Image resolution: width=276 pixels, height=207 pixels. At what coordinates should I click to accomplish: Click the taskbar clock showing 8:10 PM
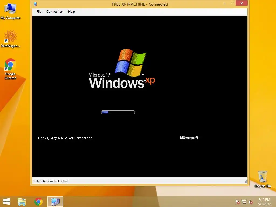click(264, 202)
